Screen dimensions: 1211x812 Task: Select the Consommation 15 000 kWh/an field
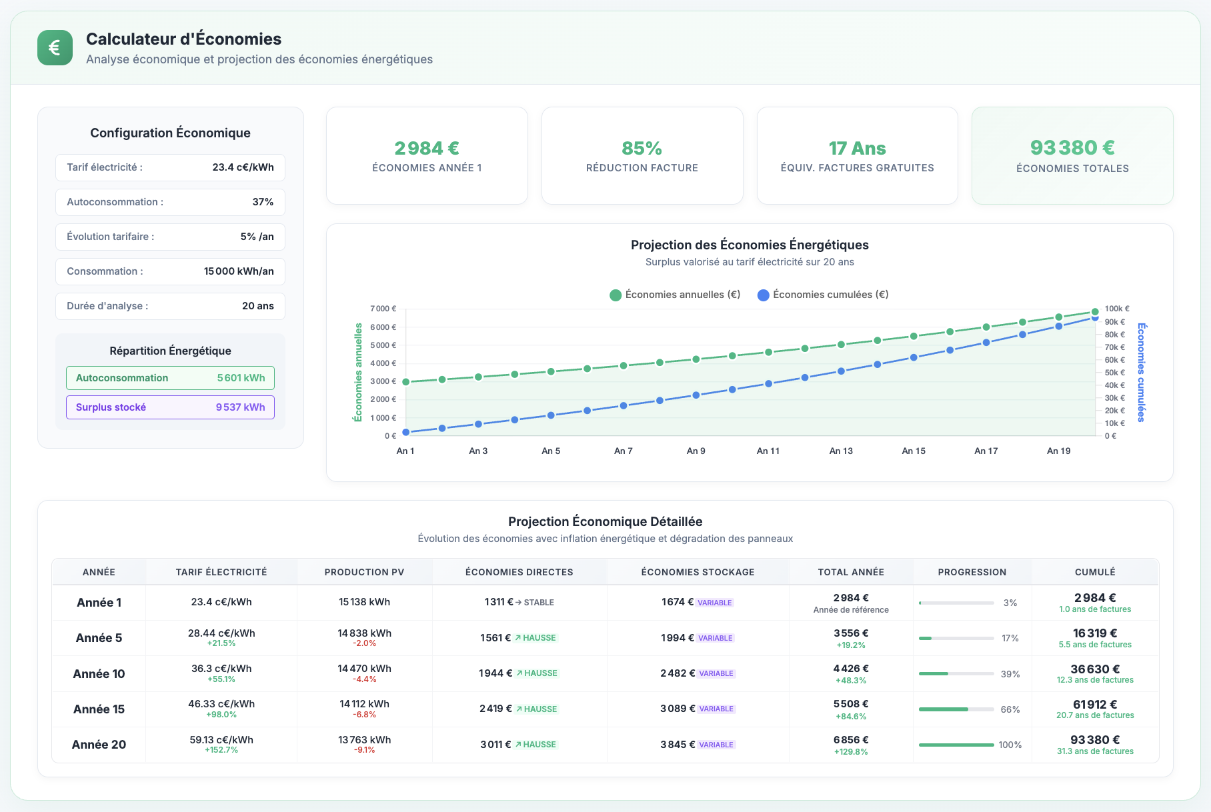(170, 271)
